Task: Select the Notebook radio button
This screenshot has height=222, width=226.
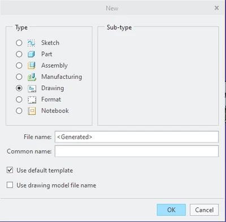Action: pos(19,111)
